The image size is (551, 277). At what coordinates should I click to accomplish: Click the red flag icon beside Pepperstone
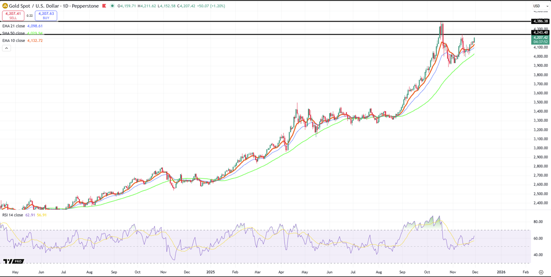click(104, 6)
